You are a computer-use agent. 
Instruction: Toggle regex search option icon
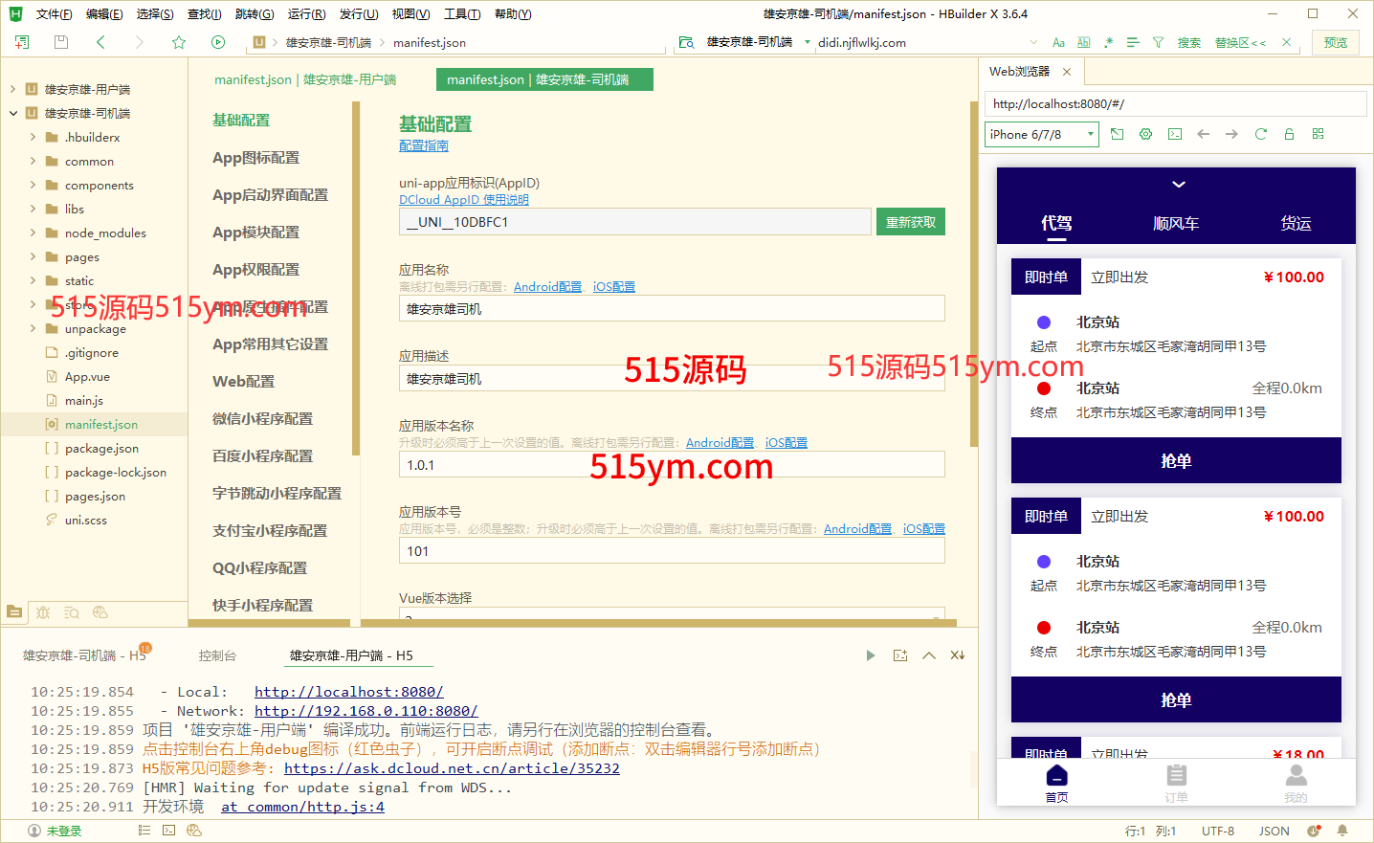pos(1108,42)
